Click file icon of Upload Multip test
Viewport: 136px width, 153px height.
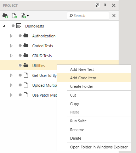tap(26, 85)
